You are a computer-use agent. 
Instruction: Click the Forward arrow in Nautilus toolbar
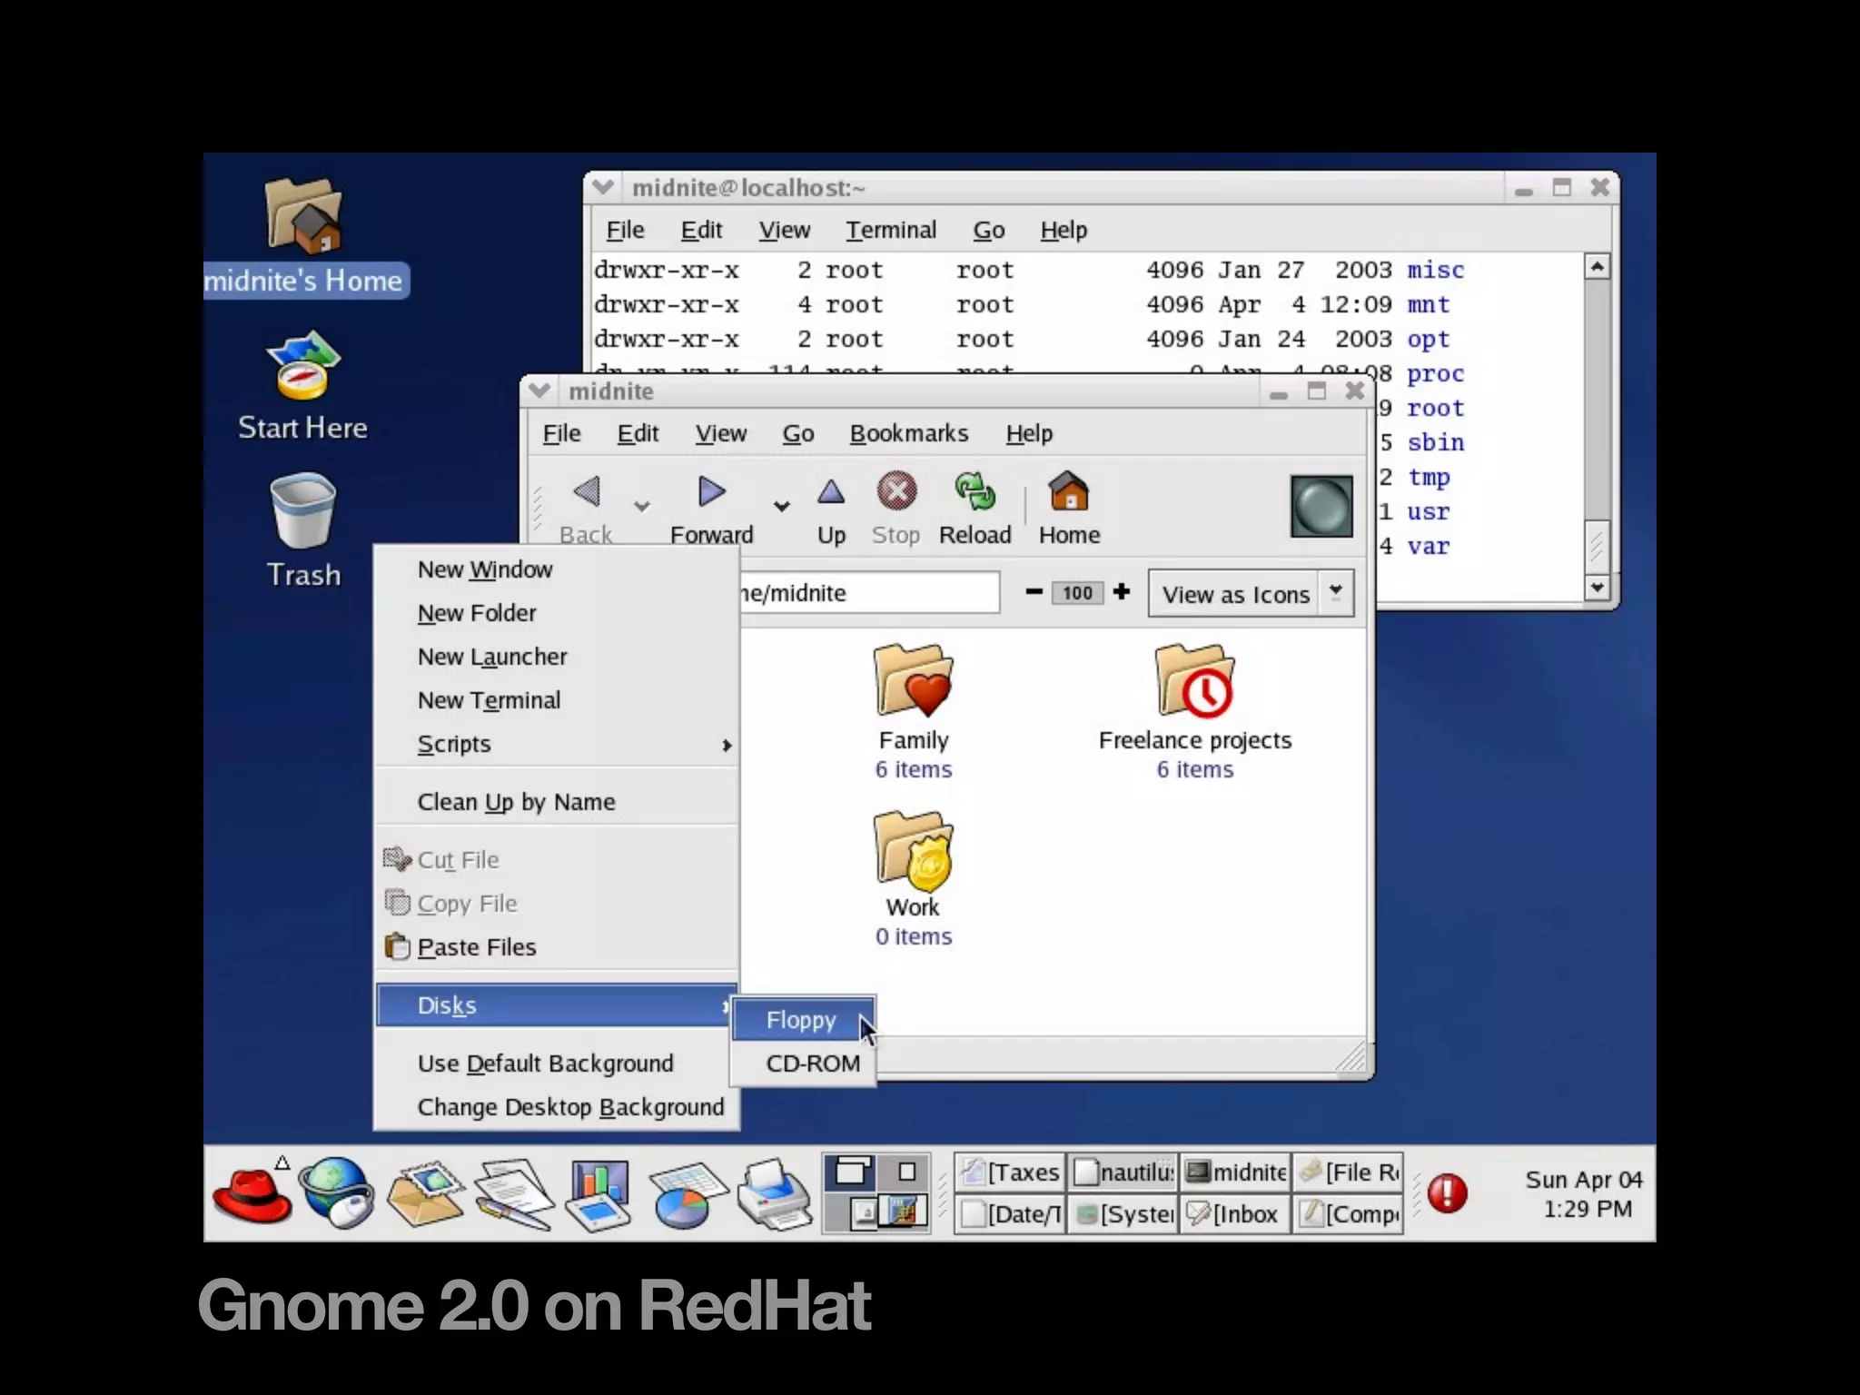click(x=712, y=510)
